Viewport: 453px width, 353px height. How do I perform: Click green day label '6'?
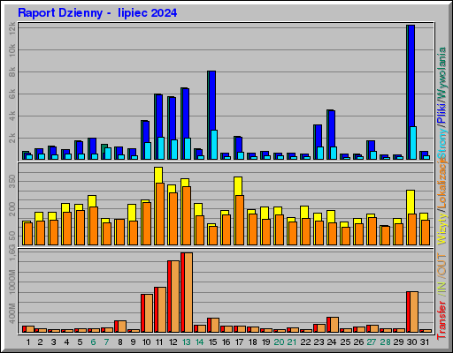[94, 342]
